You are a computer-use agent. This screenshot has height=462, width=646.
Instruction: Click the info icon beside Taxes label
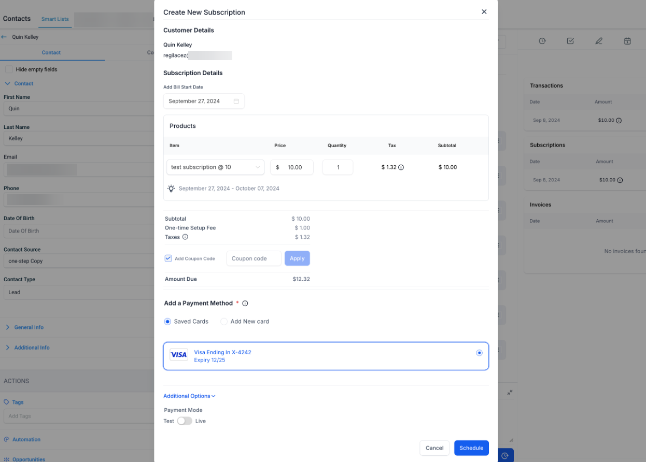(x=185, y=237)
